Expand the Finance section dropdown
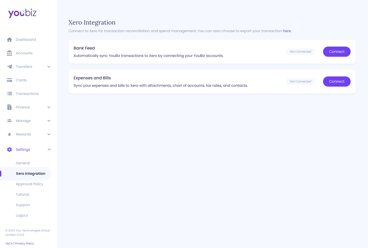Image resolution: width=368 pixels, height=248 pixels. click(49, 107)
